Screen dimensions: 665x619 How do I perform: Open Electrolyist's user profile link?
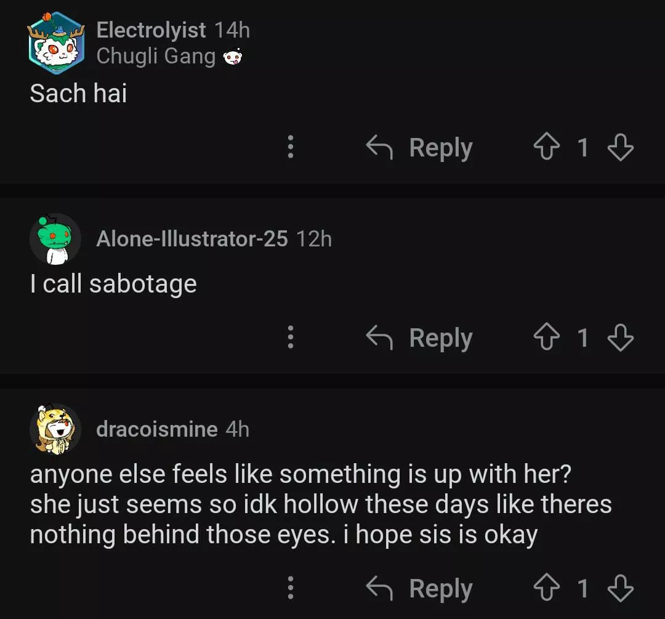[151, 30]
